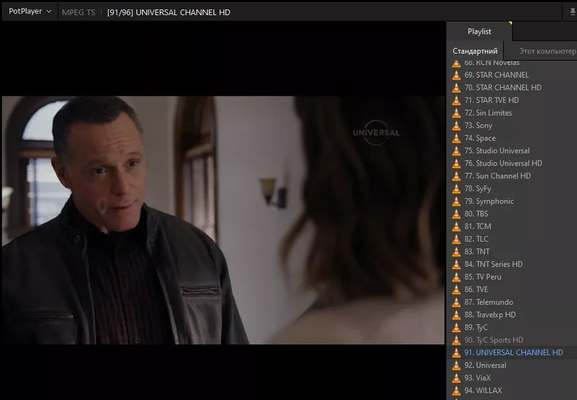
Task: Select playlist item 92. Universal
Action: pos(512,365)
